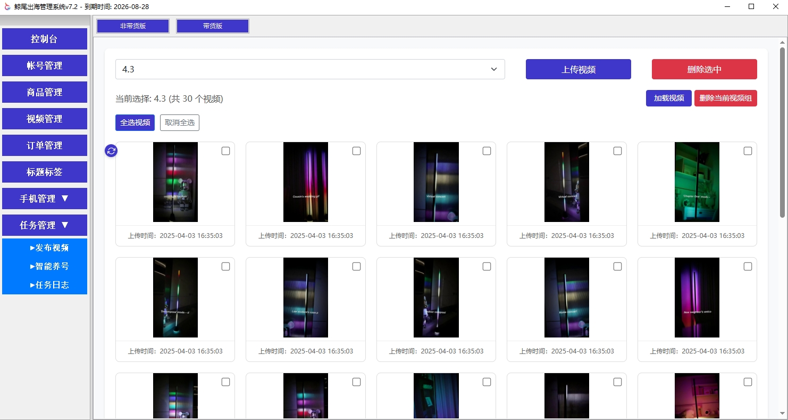This screenshot has height=420, width=788.
Task: Tick the checkbox on the first video card
Action: pos(225,151)
